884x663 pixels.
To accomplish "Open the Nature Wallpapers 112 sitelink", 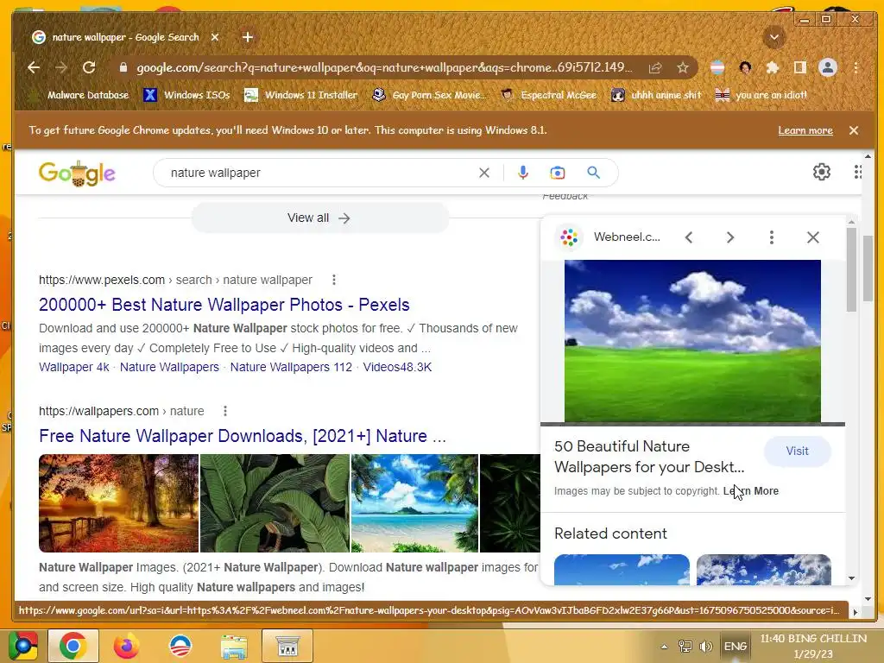I will (291, 367).
